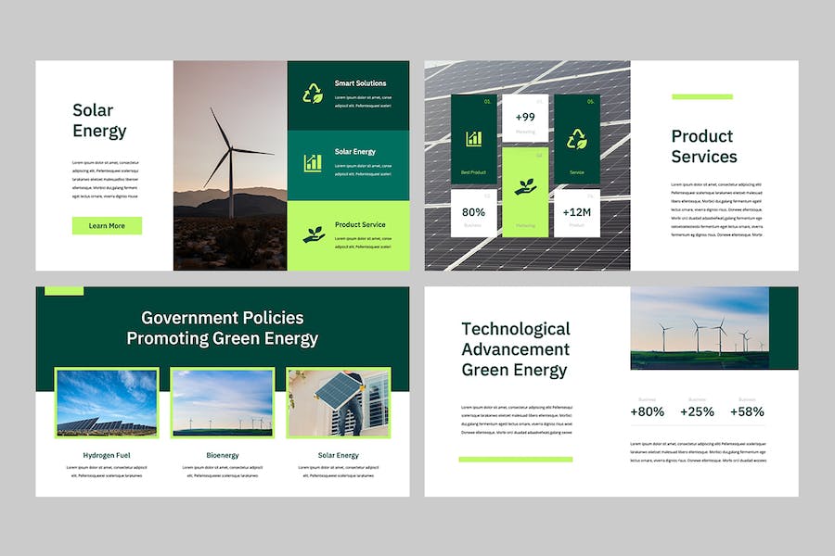Select the +99 statistic card
835x556 pixels.
pos(525,120)
